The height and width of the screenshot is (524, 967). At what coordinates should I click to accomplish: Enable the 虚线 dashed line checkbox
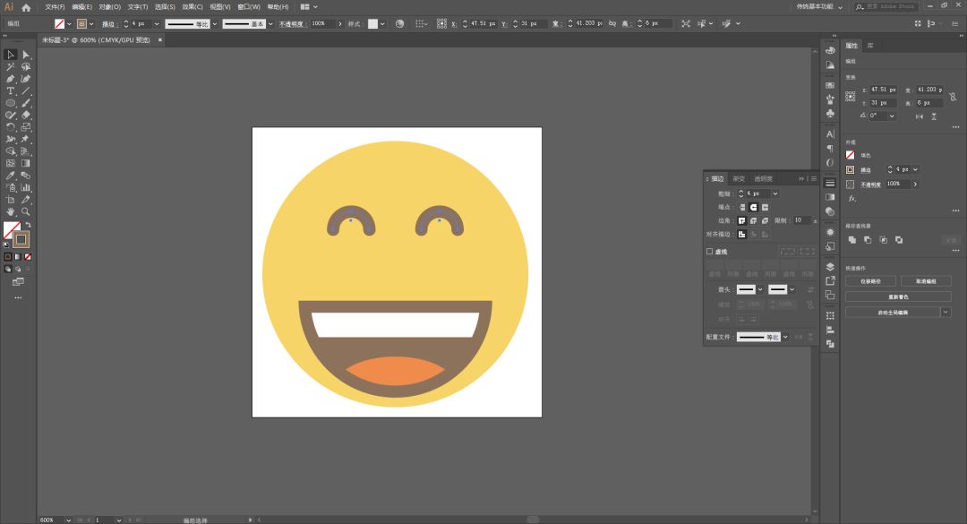coord(710,252)
